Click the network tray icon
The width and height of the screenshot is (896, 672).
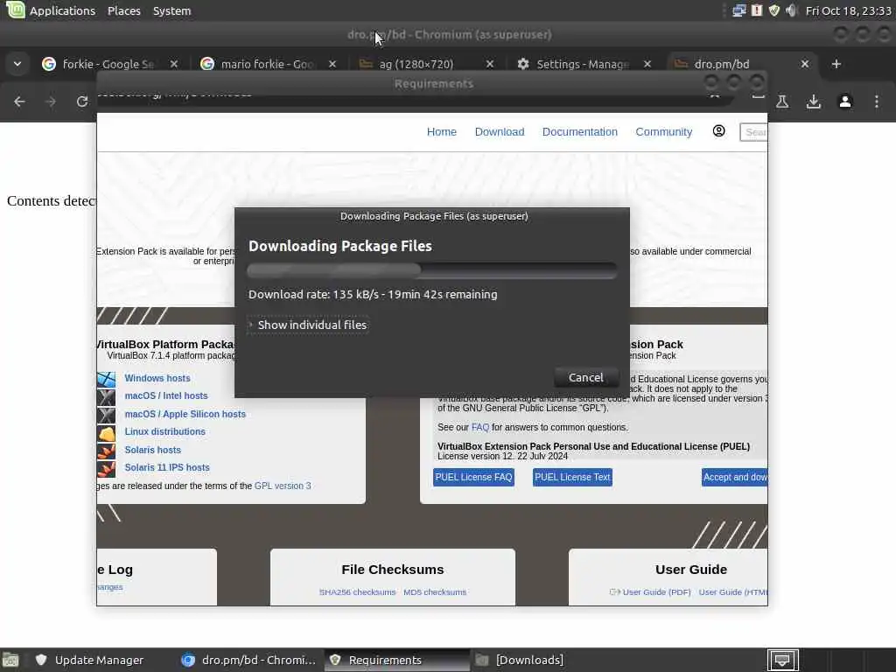tap(738, 10)
